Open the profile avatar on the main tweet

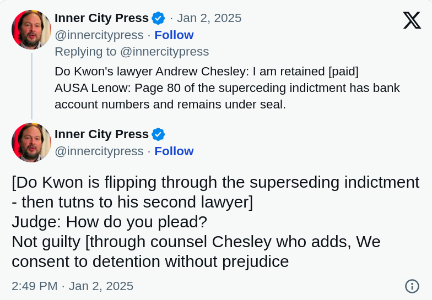click(x=31, y=143)
